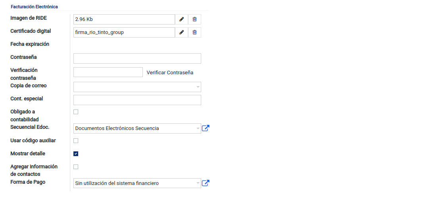Open Forma de Pago record via external link icon
431x198 pixels.
pos(206,183)
